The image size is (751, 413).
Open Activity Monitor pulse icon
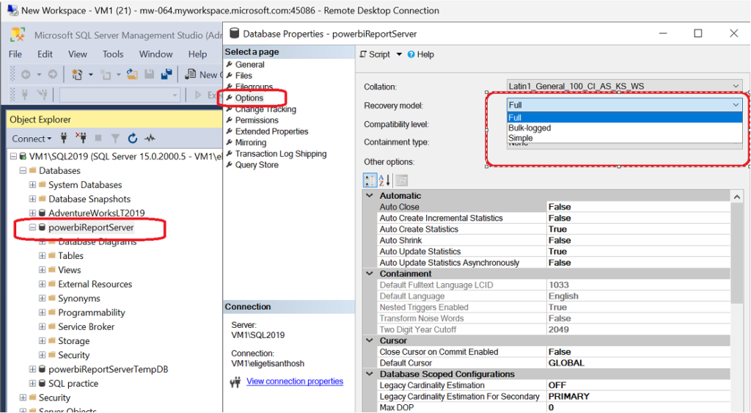click(150, 139)
